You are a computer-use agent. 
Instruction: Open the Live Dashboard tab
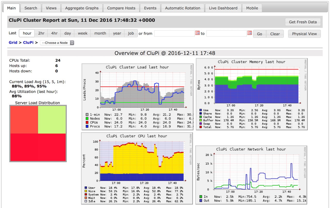[223, 8]
